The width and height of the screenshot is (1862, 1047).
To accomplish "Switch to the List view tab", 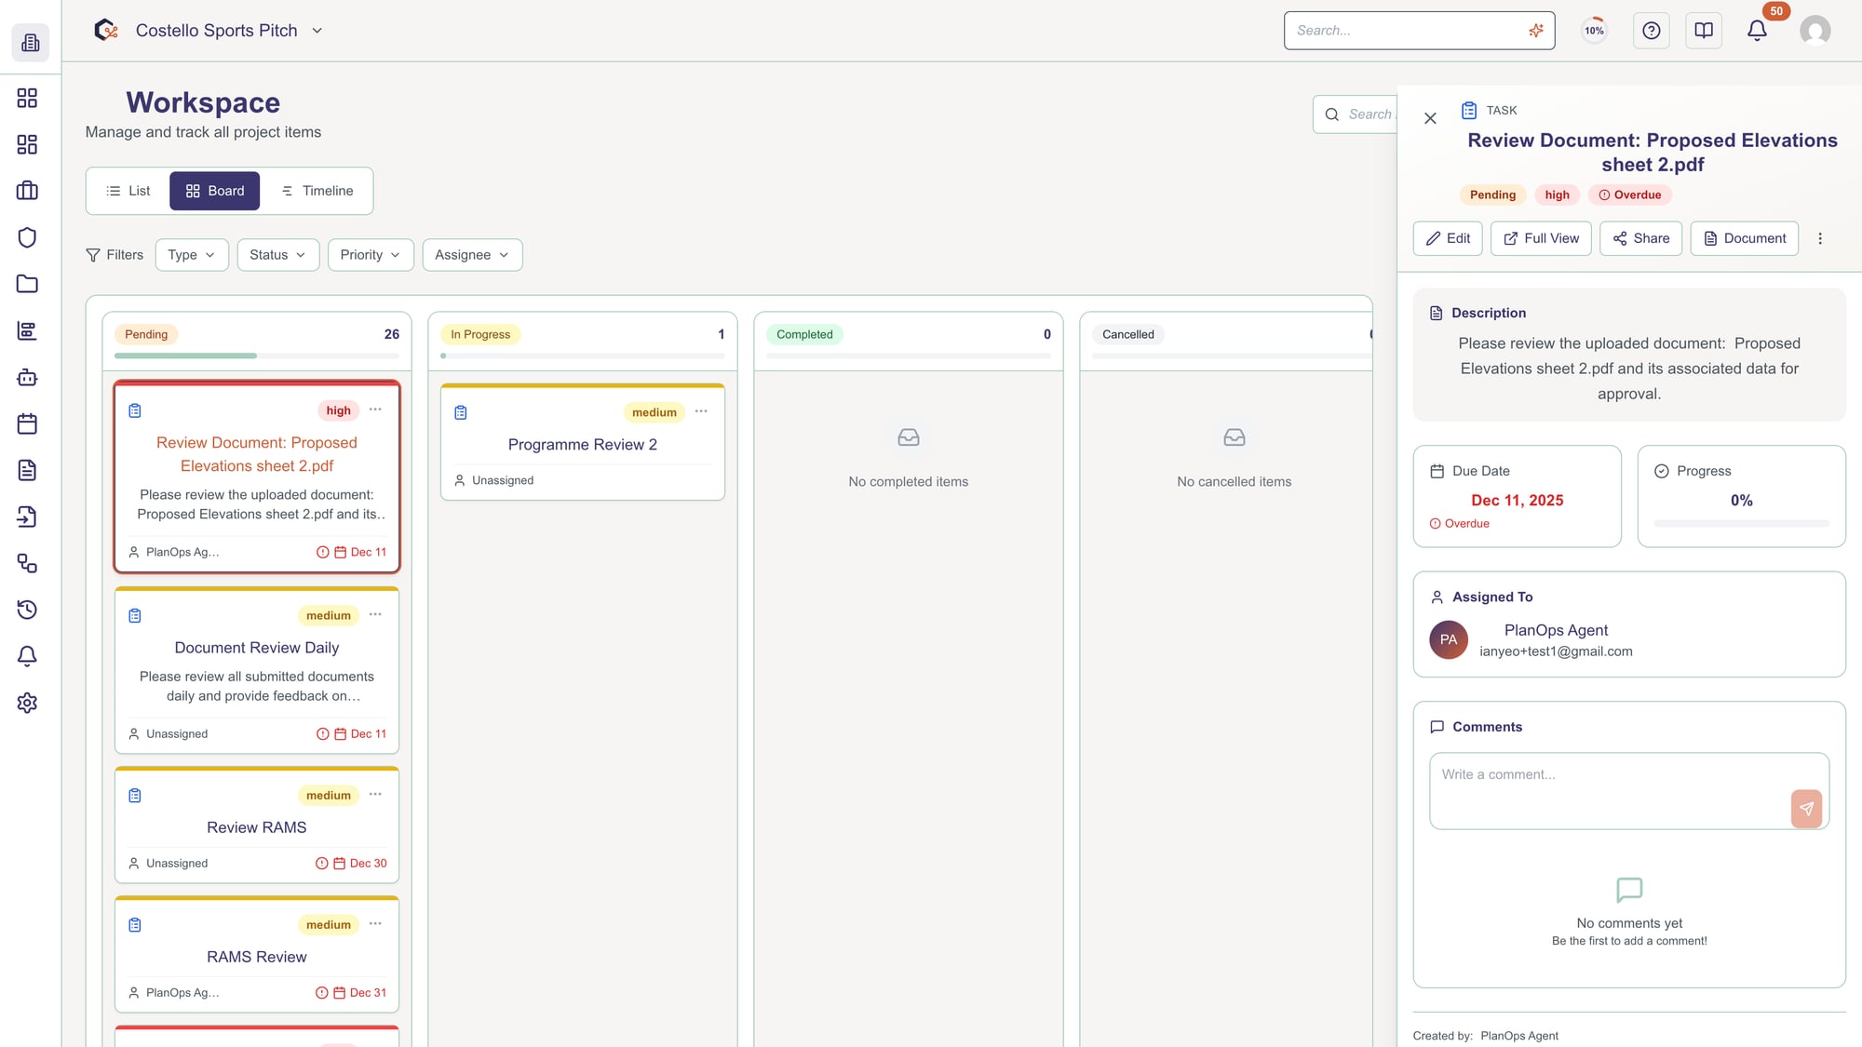I will click(x=128, y=191).
